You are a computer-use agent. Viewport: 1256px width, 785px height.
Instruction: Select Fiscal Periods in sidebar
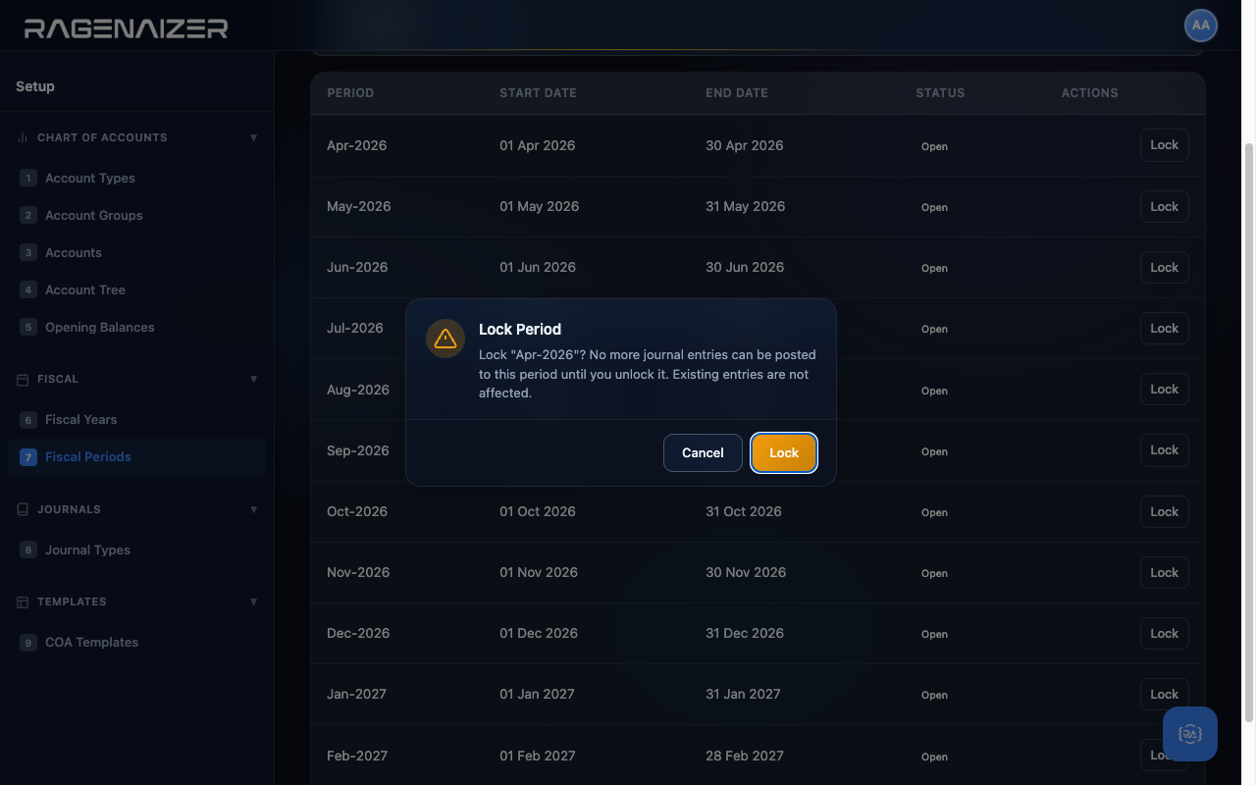point(136,456)
